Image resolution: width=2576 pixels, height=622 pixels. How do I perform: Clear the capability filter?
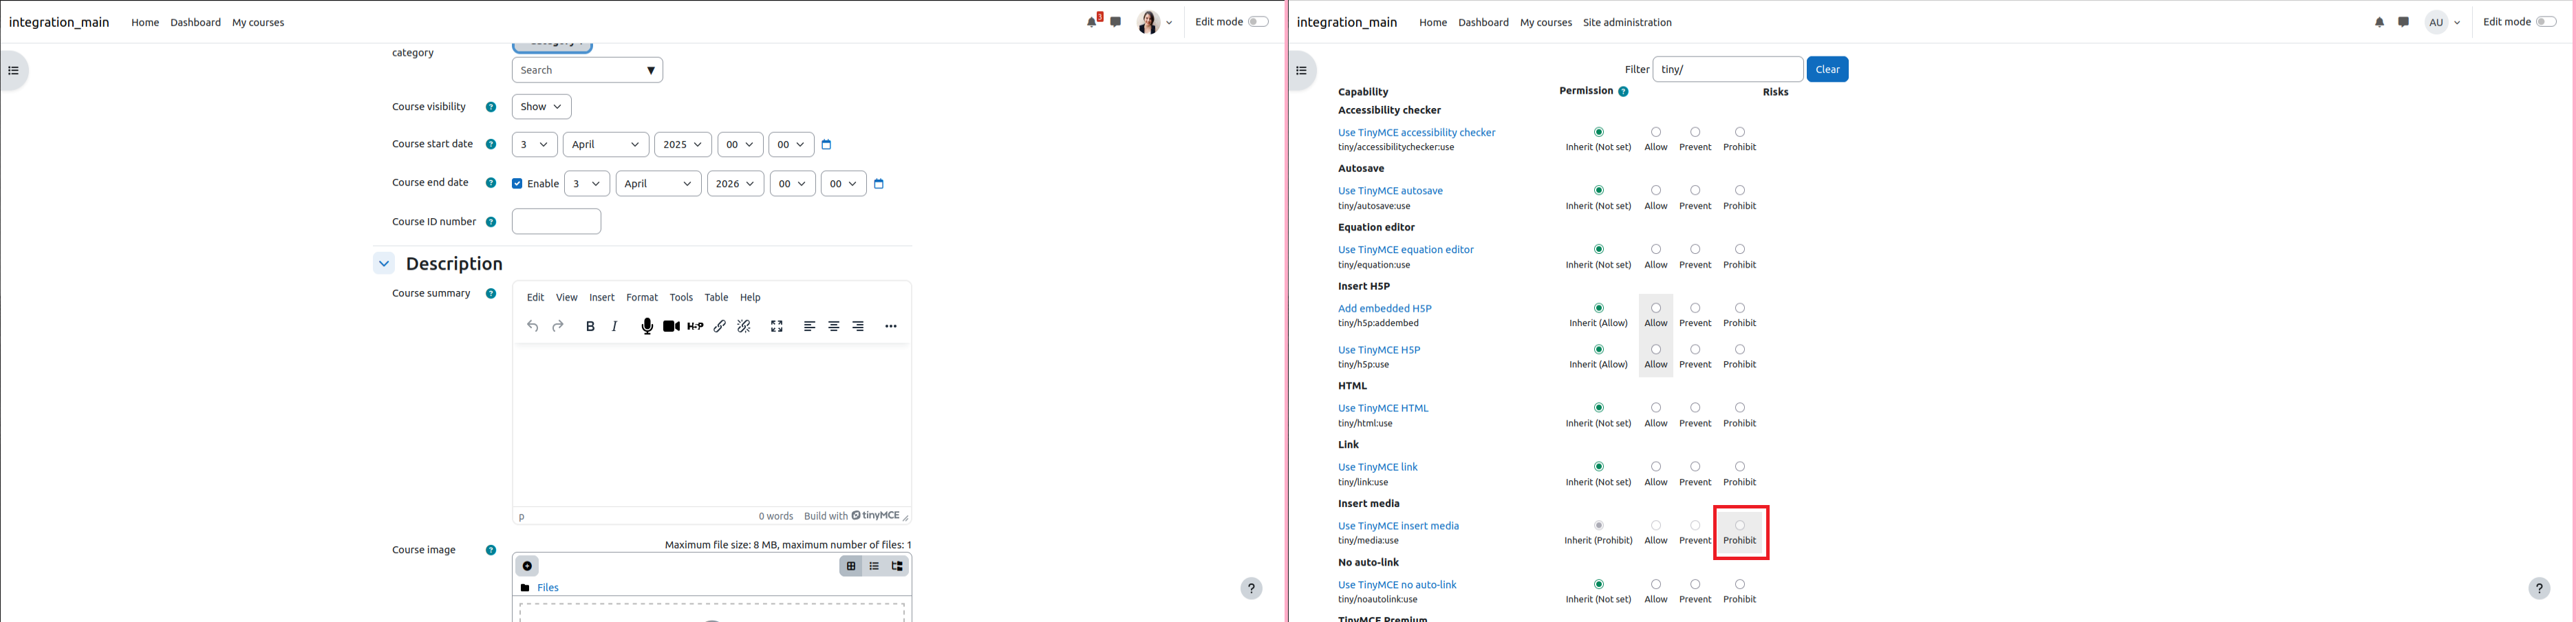pos(1827,69)
